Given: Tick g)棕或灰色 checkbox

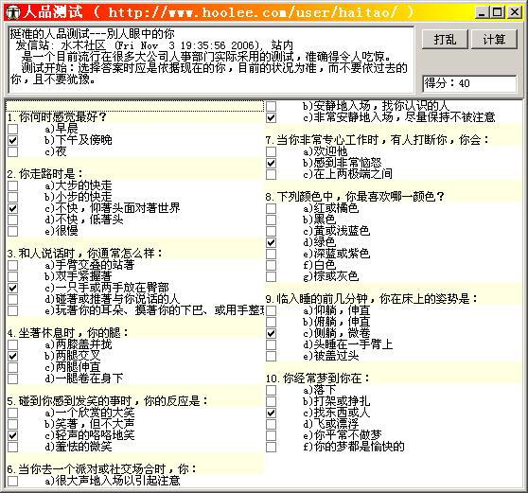Looking at the screenshot, I should [x=271, y=276].
